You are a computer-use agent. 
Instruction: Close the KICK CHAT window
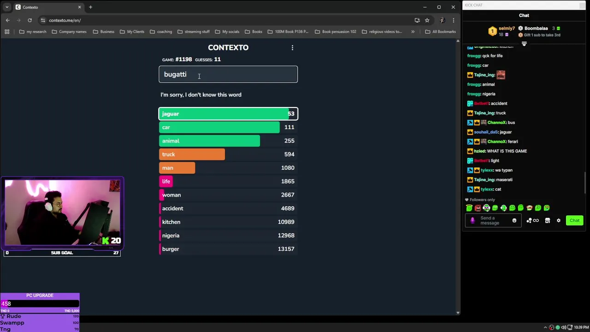click(x=582, y=5)
